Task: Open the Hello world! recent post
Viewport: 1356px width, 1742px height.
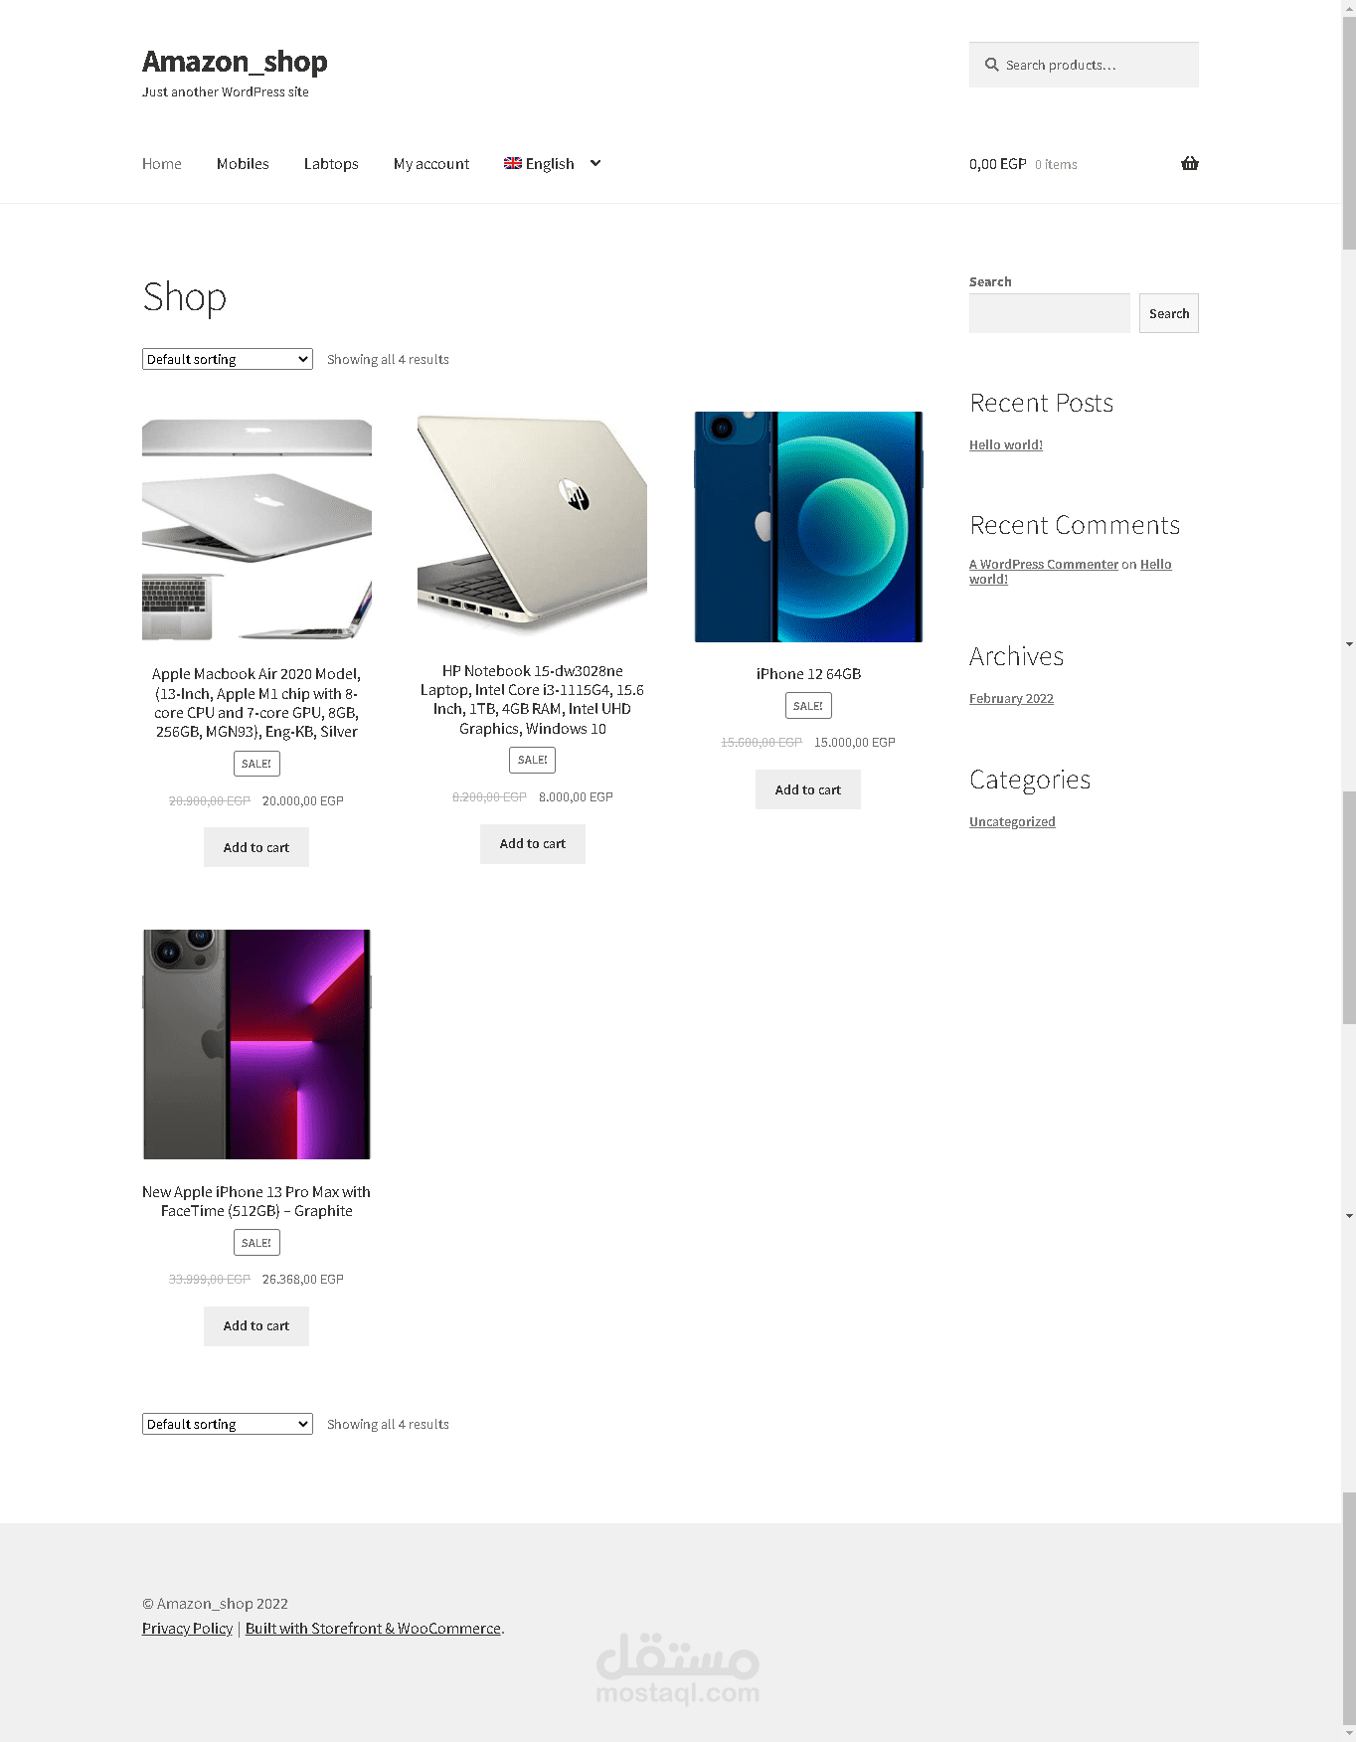Action: [x=1006, y=444]
